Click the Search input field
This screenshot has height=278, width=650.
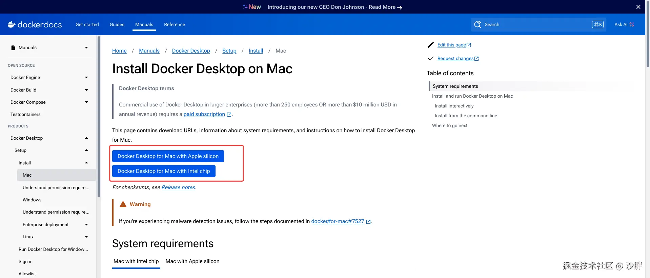pyautogui.click(x=539, y=24)
